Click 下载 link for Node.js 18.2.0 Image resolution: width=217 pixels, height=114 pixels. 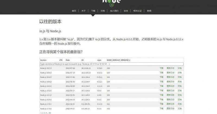pyautogui.click(x=161, y=90)
